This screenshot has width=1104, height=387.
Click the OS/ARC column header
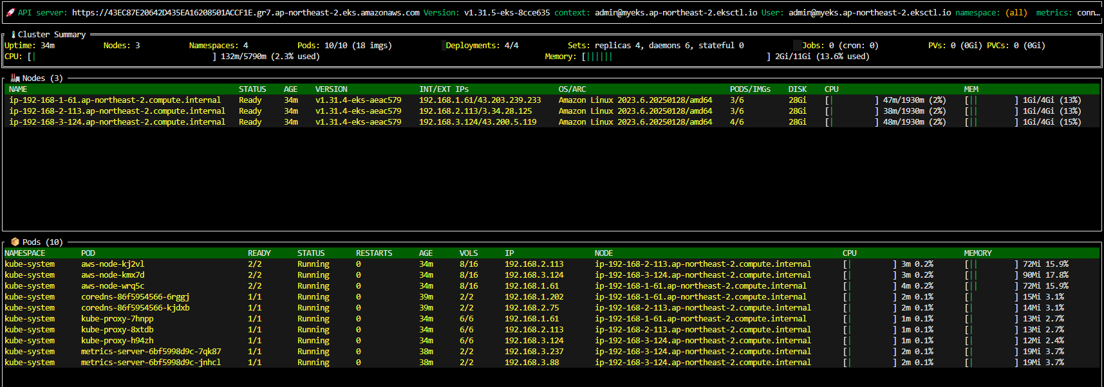[x=572, y=89]
